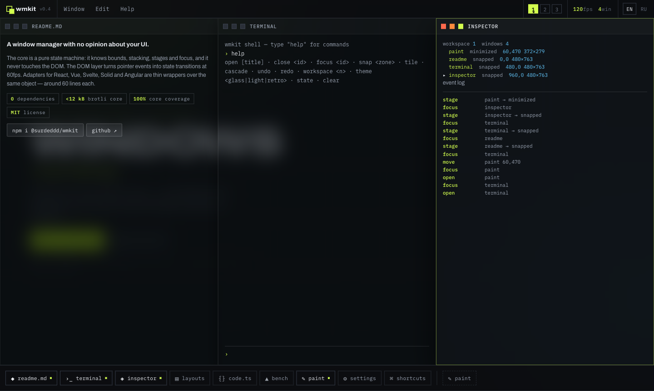
Task: Open inspector from the dock
Action: (x=141, y=378)
